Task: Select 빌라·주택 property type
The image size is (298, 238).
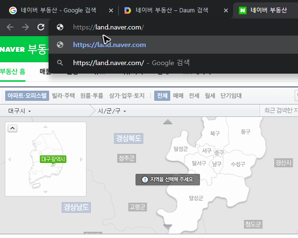Action: (x=63, y=95)
